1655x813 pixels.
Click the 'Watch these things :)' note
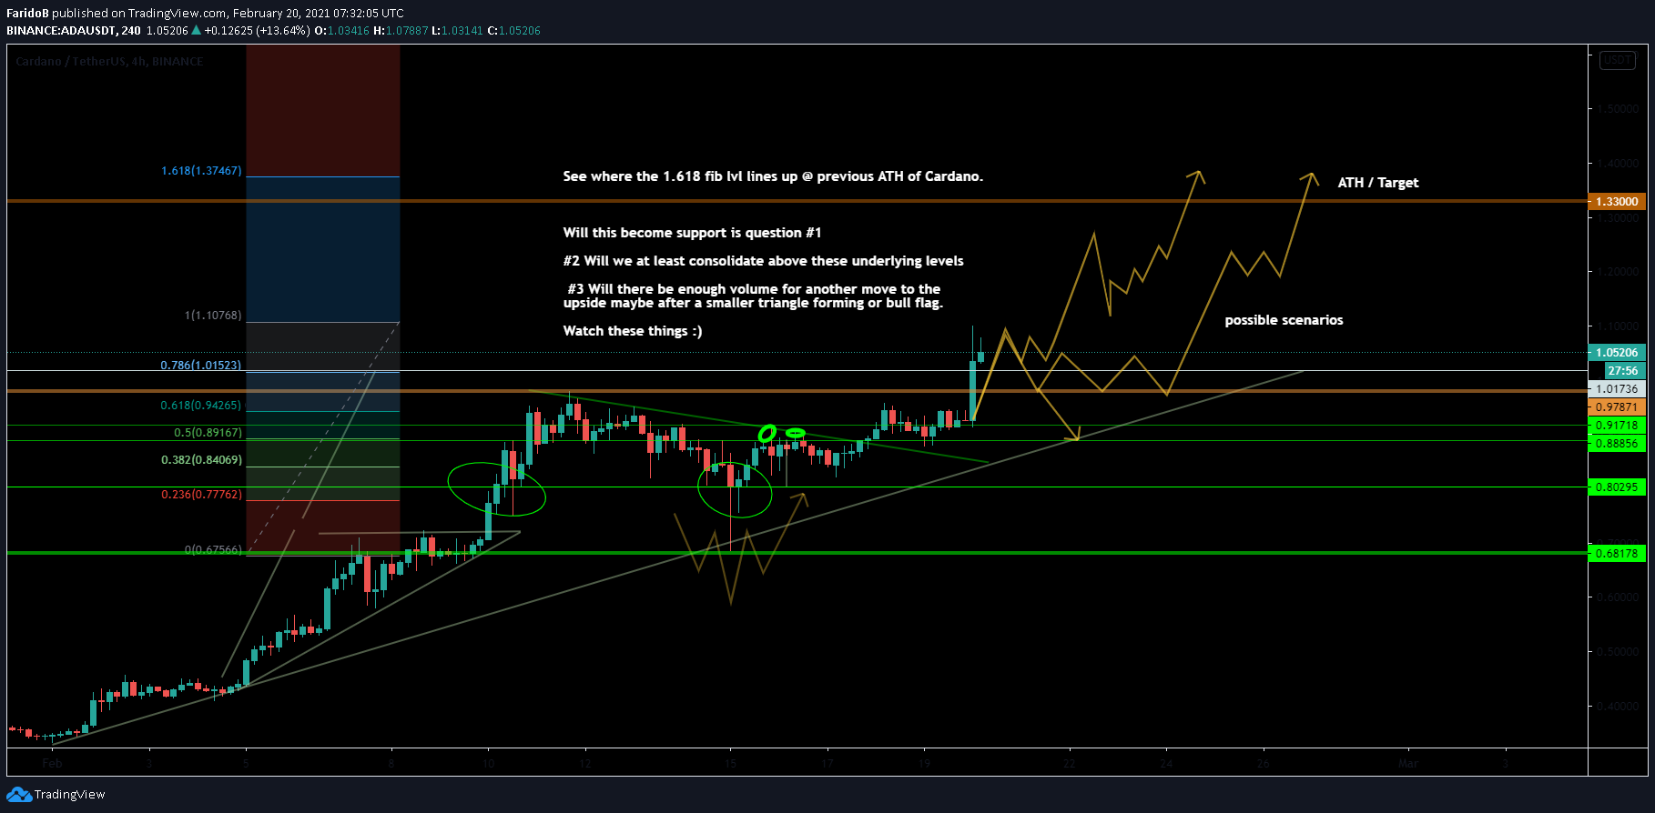[x=633, y=331]
